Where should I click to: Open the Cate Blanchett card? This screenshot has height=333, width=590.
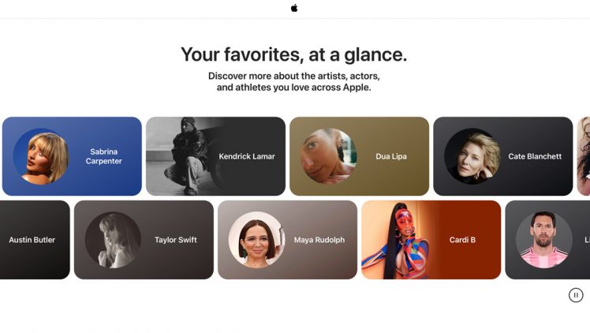503,156
